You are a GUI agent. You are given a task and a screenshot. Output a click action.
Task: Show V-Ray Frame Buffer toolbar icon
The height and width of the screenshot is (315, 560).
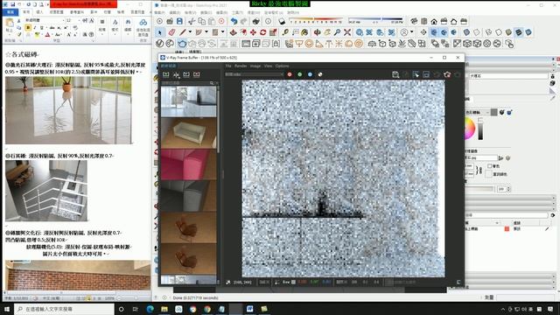246,44
